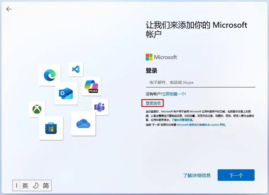
Task: Toggle the half-width moon IME icon
Action: click(x=36, y=186)
